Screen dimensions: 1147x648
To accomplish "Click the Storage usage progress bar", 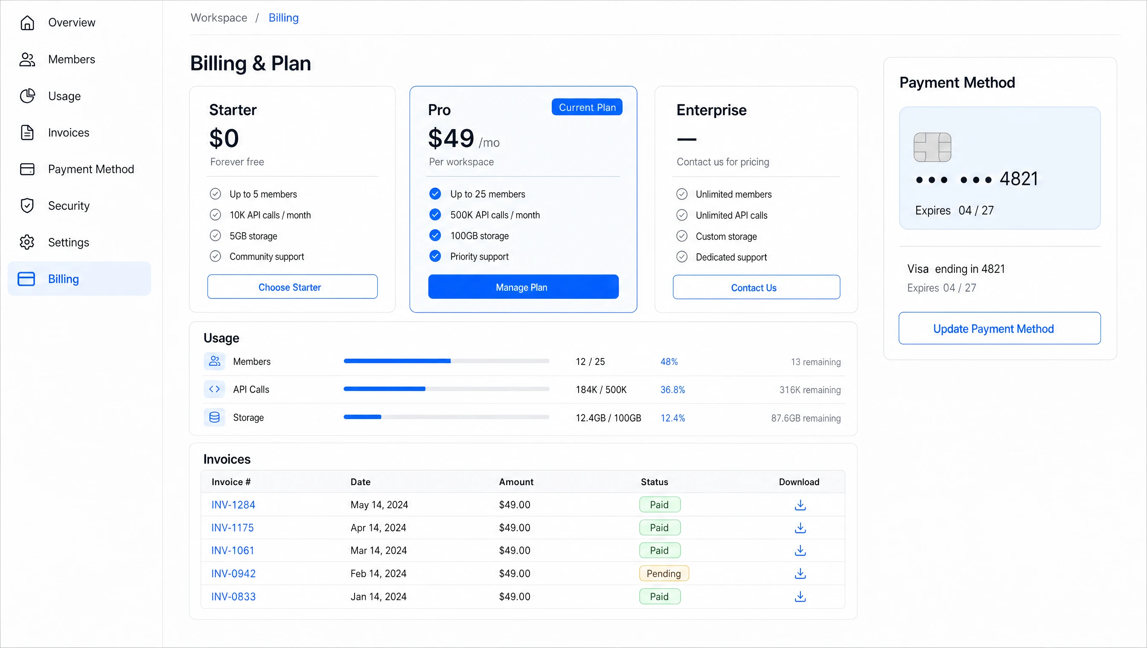I will pyautogui.click(x=446, y=417).
